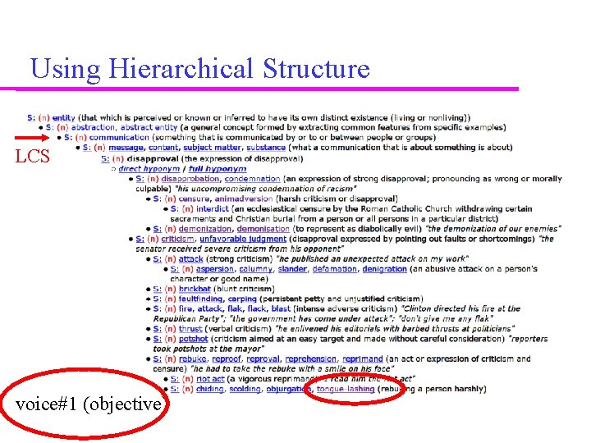This screenshot has height=443, width=591.
Task: Select the bold word 'disapproval'
Action: tap(153, 158)
